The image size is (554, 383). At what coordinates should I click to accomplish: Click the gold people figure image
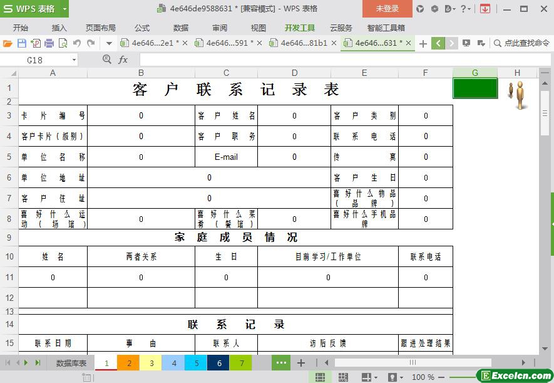(x=517, y=95)
